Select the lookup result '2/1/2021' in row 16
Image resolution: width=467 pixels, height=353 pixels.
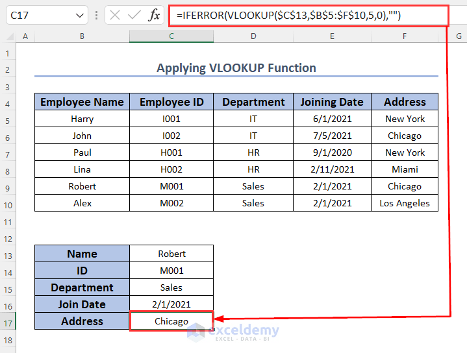point(171,304)
